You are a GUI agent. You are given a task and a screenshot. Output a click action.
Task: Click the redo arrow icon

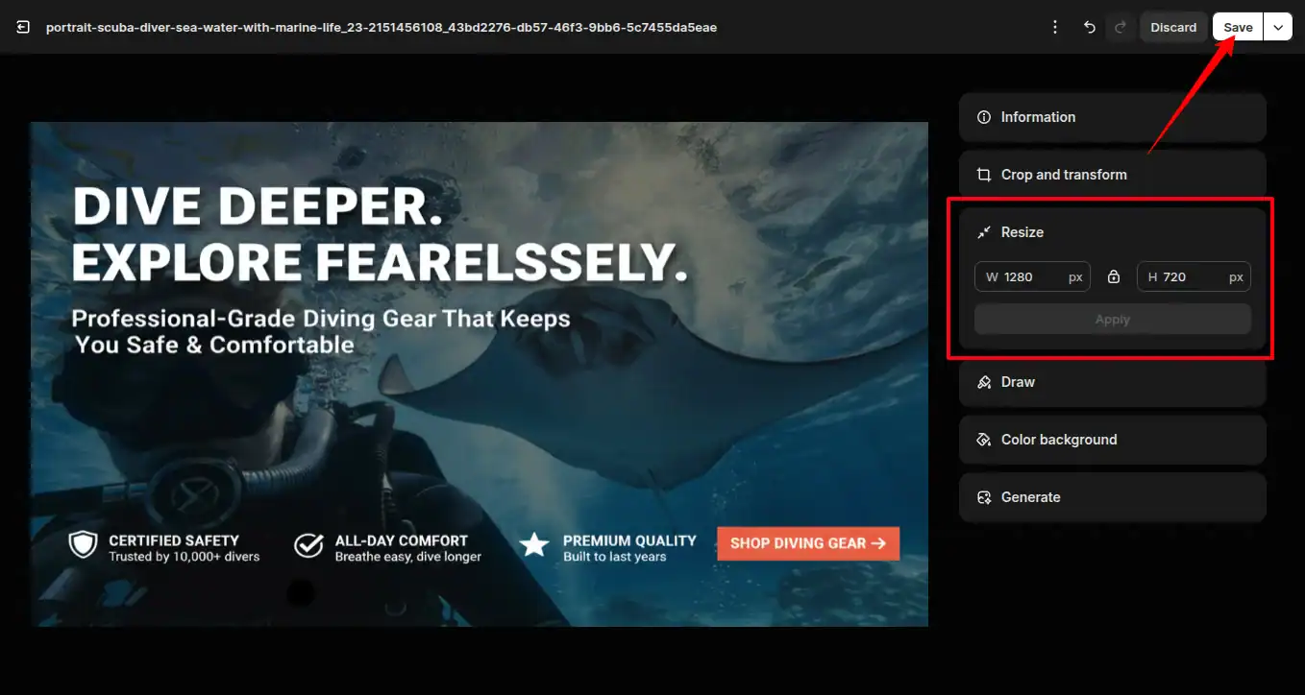pyautogui.click(x=1120, y=28)
